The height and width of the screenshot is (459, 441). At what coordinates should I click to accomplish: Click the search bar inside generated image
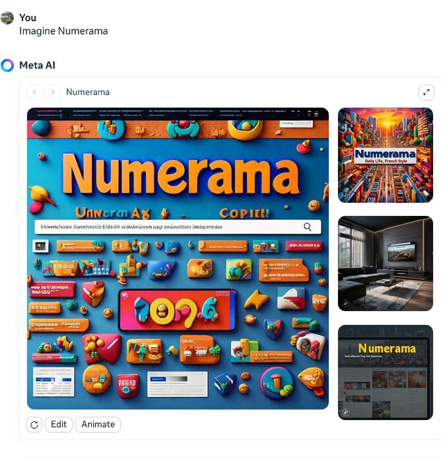tap(178, 227)
